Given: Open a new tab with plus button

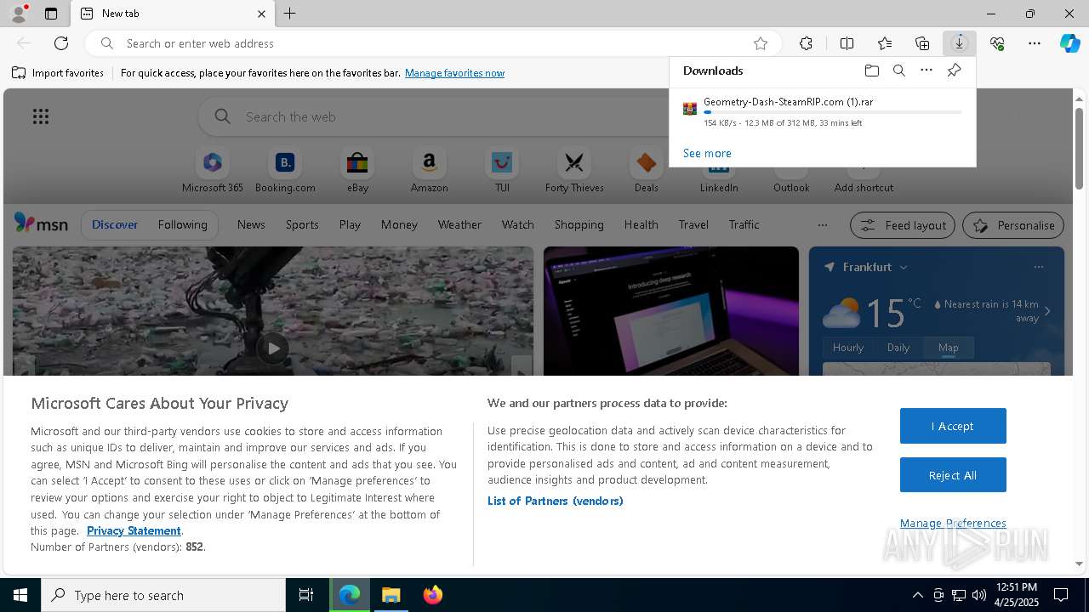Looking at the screenshot, I should [x=289, y=14].
